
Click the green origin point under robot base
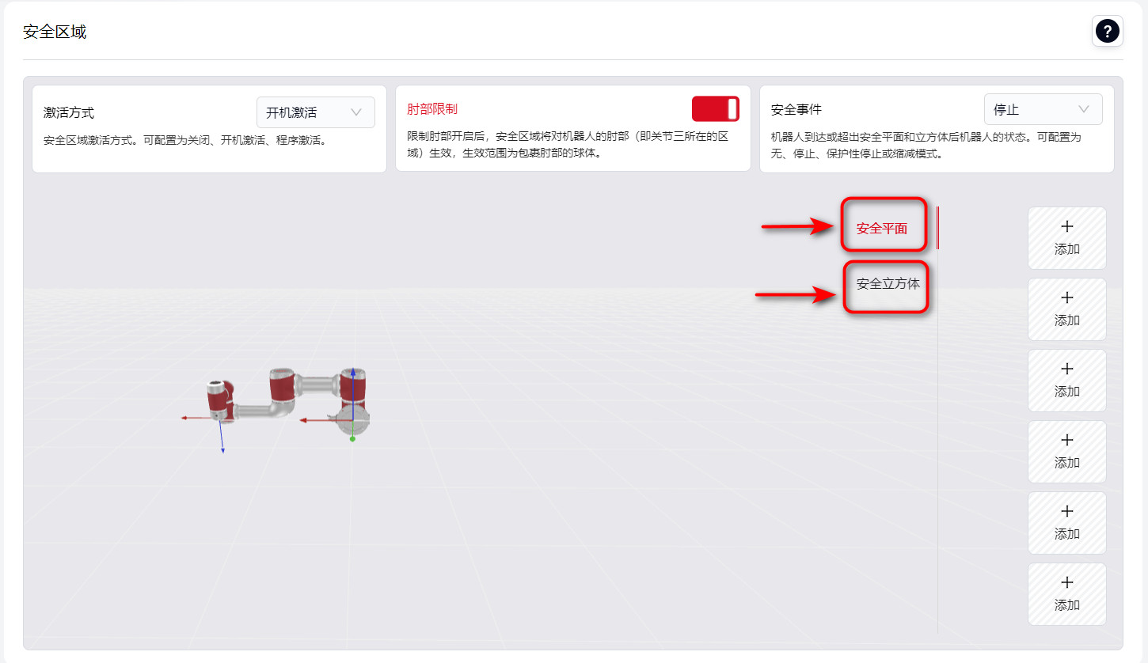point(352,439)
